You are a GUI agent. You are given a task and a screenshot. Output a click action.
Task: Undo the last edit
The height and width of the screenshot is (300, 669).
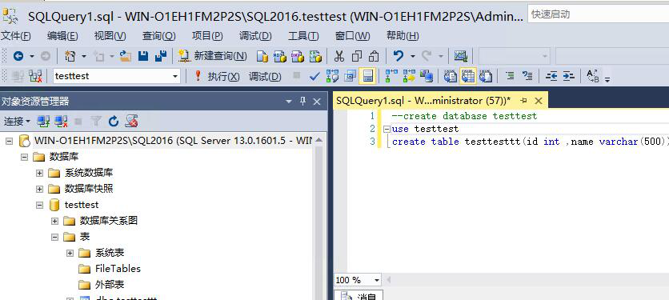click(x=398, y=56)
